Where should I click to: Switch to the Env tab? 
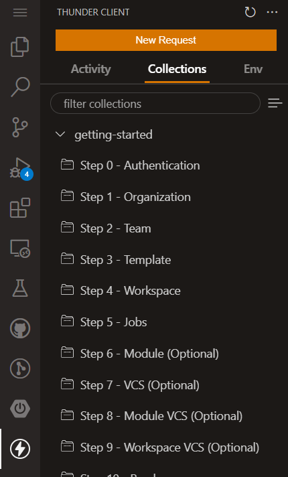coord(253,69)
